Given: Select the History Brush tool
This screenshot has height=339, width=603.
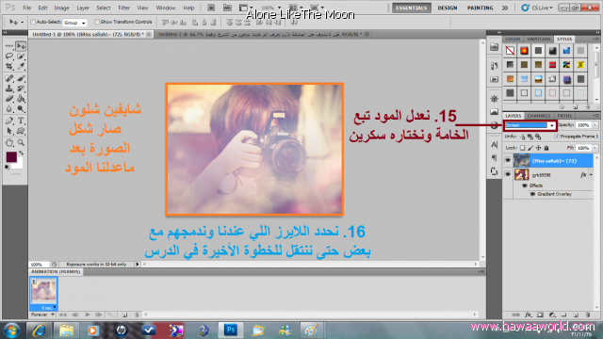Looking at the screenshot, I should tap(21, 89).
